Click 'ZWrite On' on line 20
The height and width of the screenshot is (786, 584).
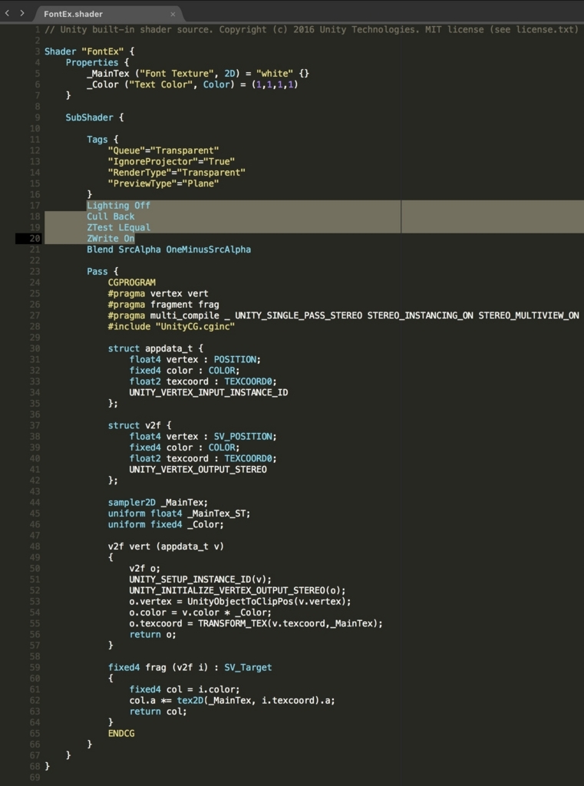tap(111, 239)
